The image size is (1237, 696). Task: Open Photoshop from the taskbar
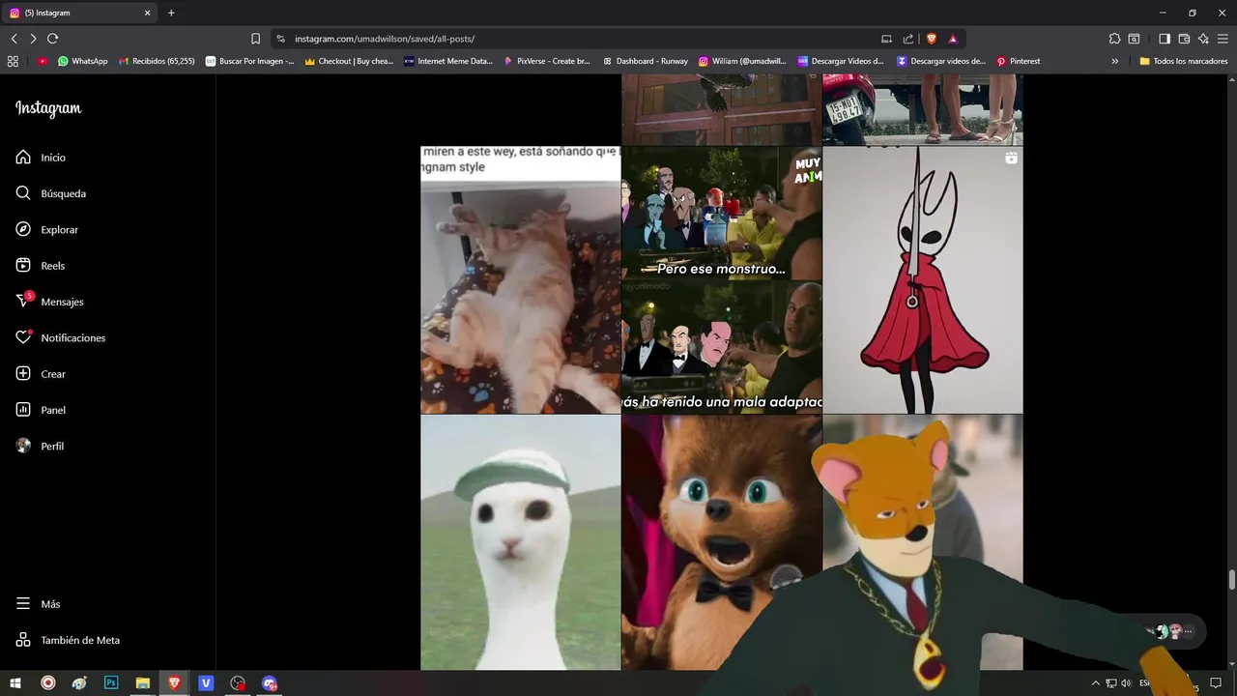point(111,682)
